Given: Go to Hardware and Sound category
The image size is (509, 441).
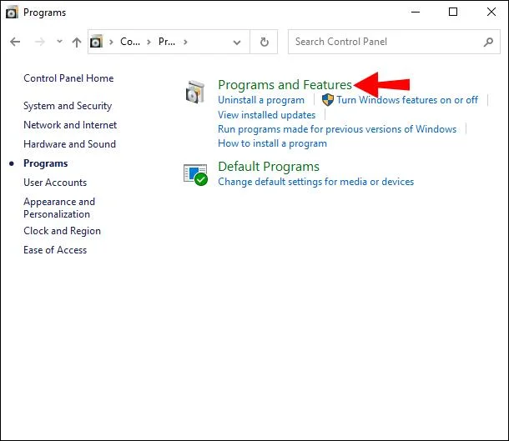Looking at the screenshot, I should [x=69, y=144].
